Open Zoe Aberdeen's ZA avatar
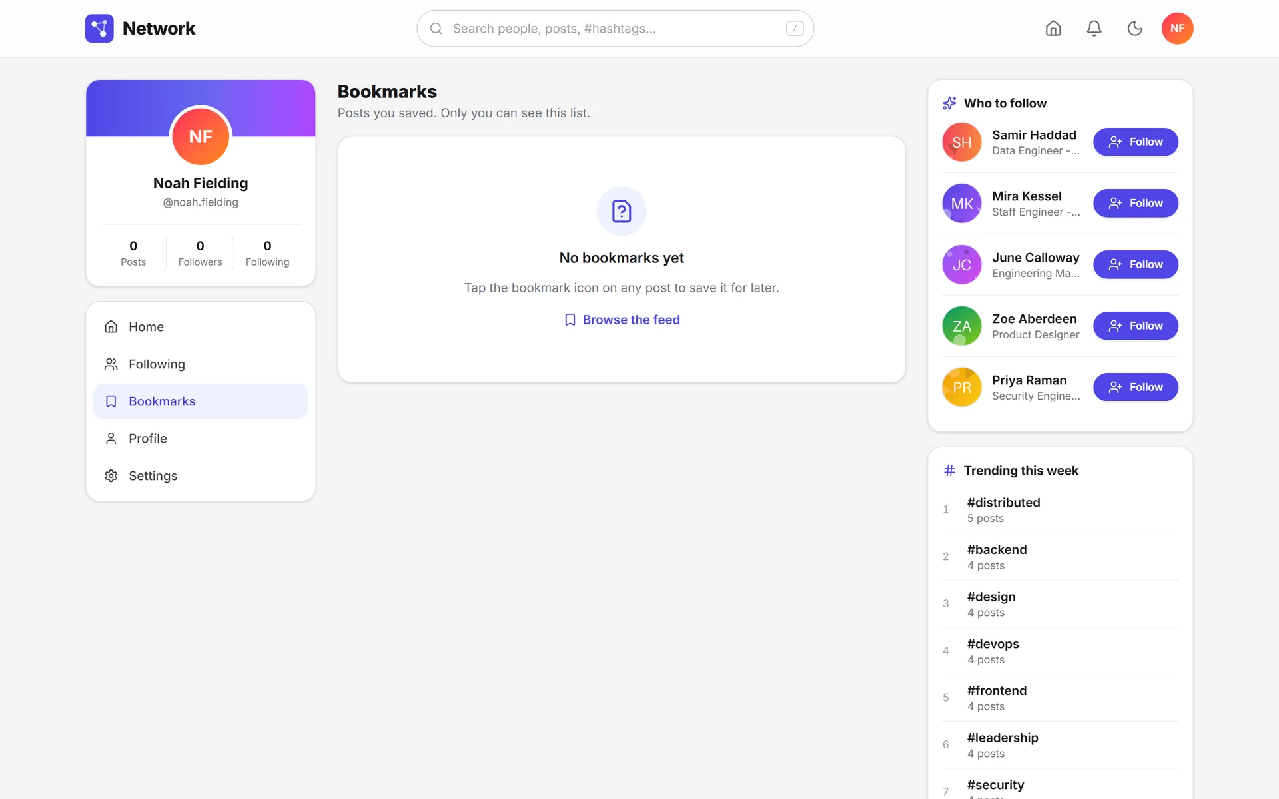 (961, 326)
